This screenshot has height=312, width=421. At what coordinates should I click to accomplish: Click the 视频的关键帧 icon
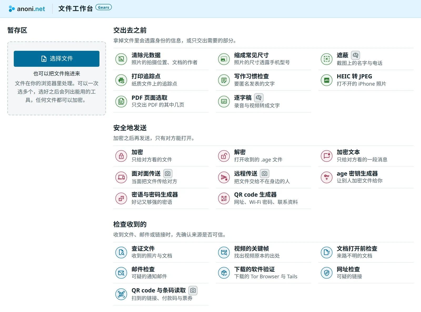pos(224,253)
